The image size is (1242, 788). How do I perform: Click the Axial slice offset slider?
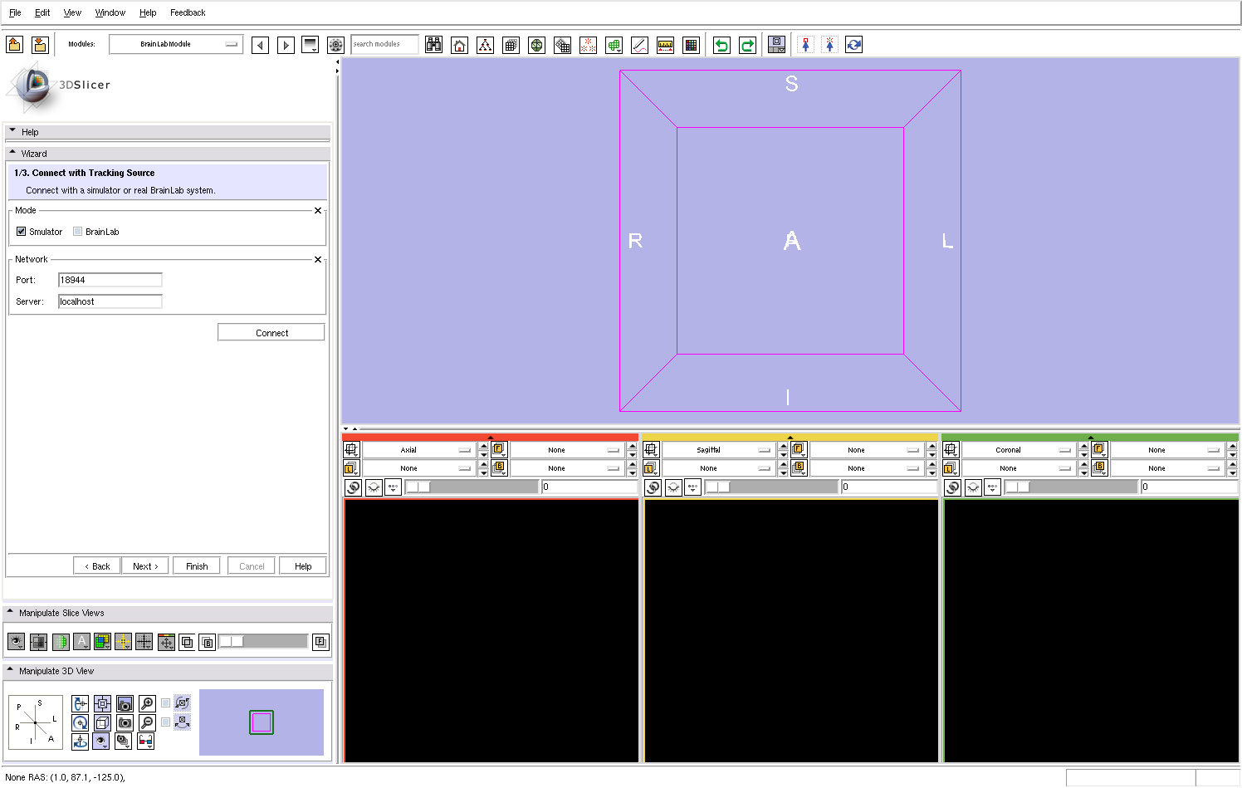[471, 487]
